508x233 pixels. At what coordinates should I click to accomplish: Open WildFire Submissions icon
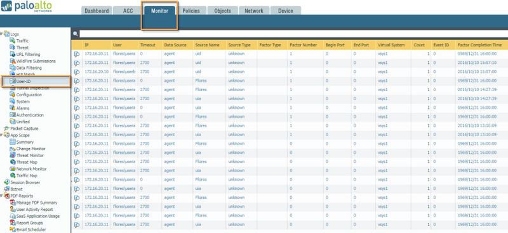click(x=12, y=61)
